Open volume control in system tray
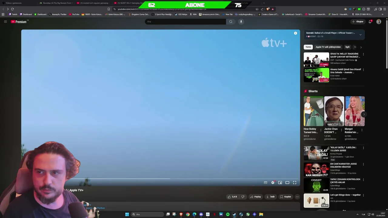This screenshot has height=218, width=388. 373,214
